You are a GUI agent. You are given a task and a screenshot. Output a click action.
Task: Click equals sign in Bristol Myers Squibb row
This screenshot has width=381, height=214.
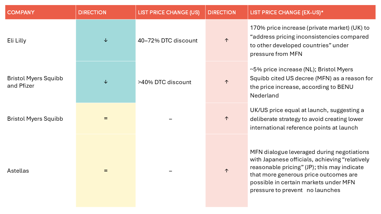click(106, 119)
